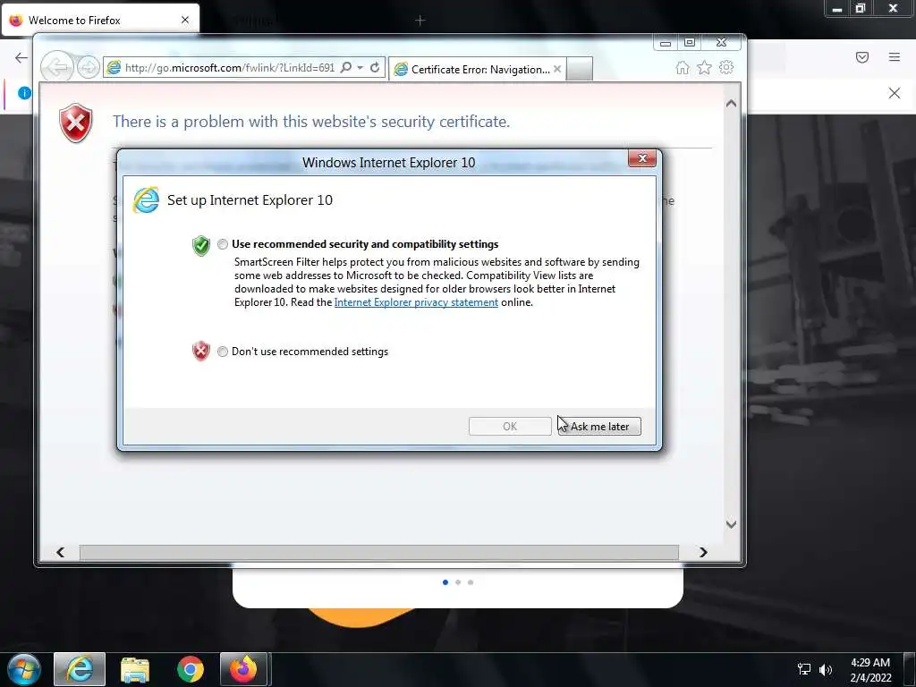Click the third pagination dot in Firefox welcome
The image size is (916, 687).
tap(471, 582)
